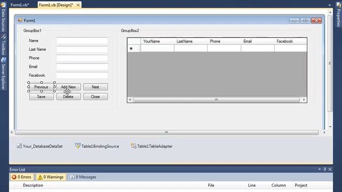Select the Table1TableAdapter component

(152, 146)
